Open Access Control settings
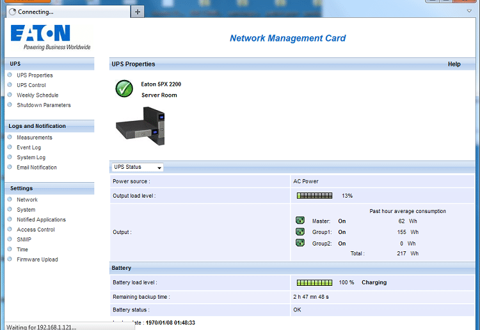This screenshot has width=480, height=330. [x=35, y=230]
